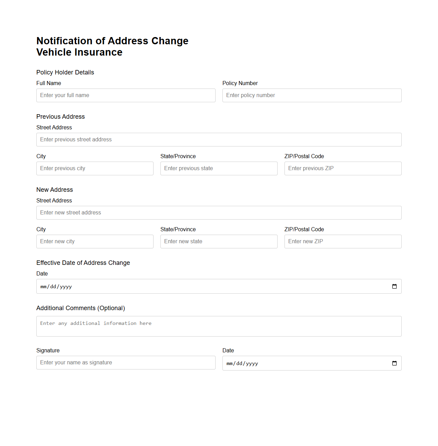
Task: Click the New Address section heading
Action: pyautogui.click(x=54, y=189)
